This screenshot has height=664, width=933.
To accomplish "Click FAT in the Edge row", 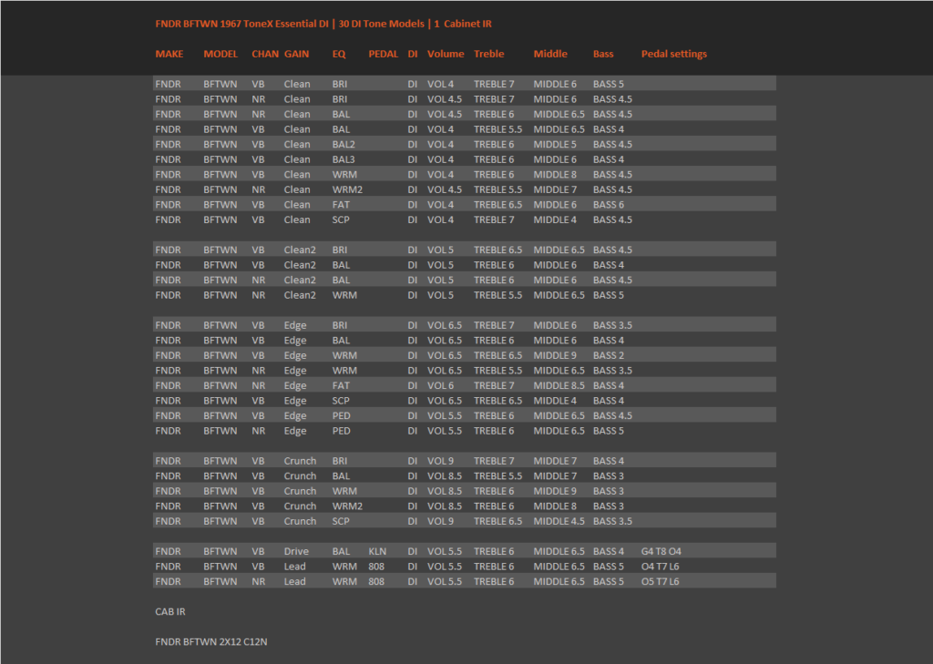I will click(341, 385).
